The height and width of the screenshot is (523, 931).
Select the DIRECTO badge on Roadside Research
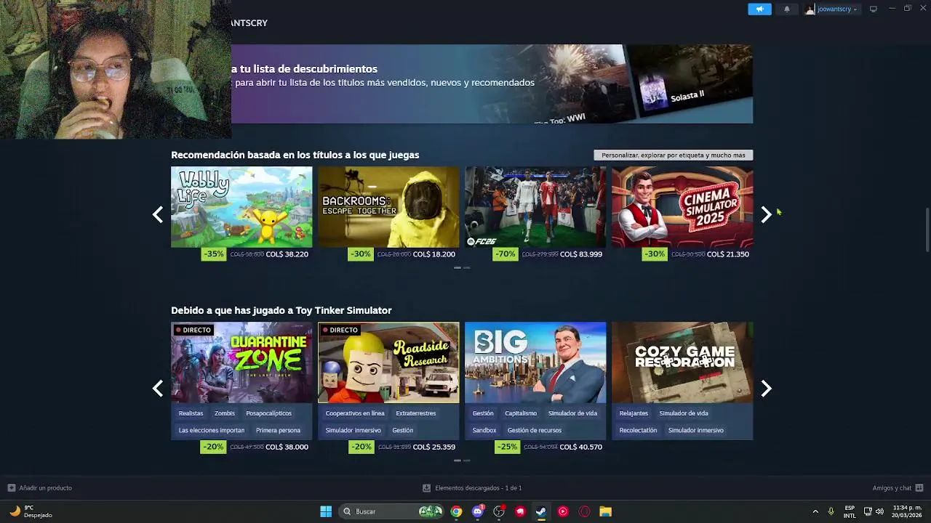click(340, 330)
